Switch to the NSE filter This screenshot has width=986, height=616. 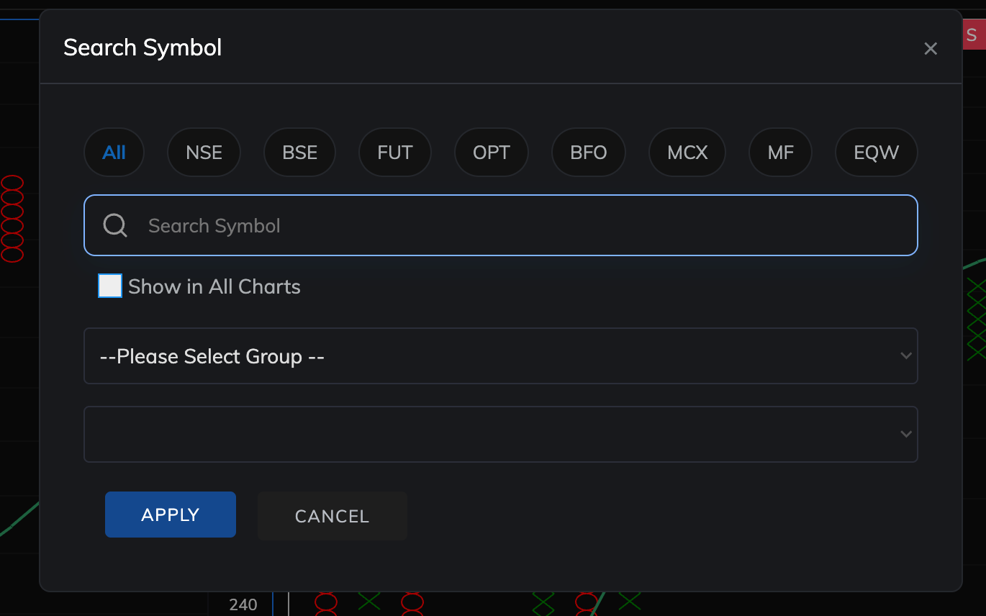[204, 153]
